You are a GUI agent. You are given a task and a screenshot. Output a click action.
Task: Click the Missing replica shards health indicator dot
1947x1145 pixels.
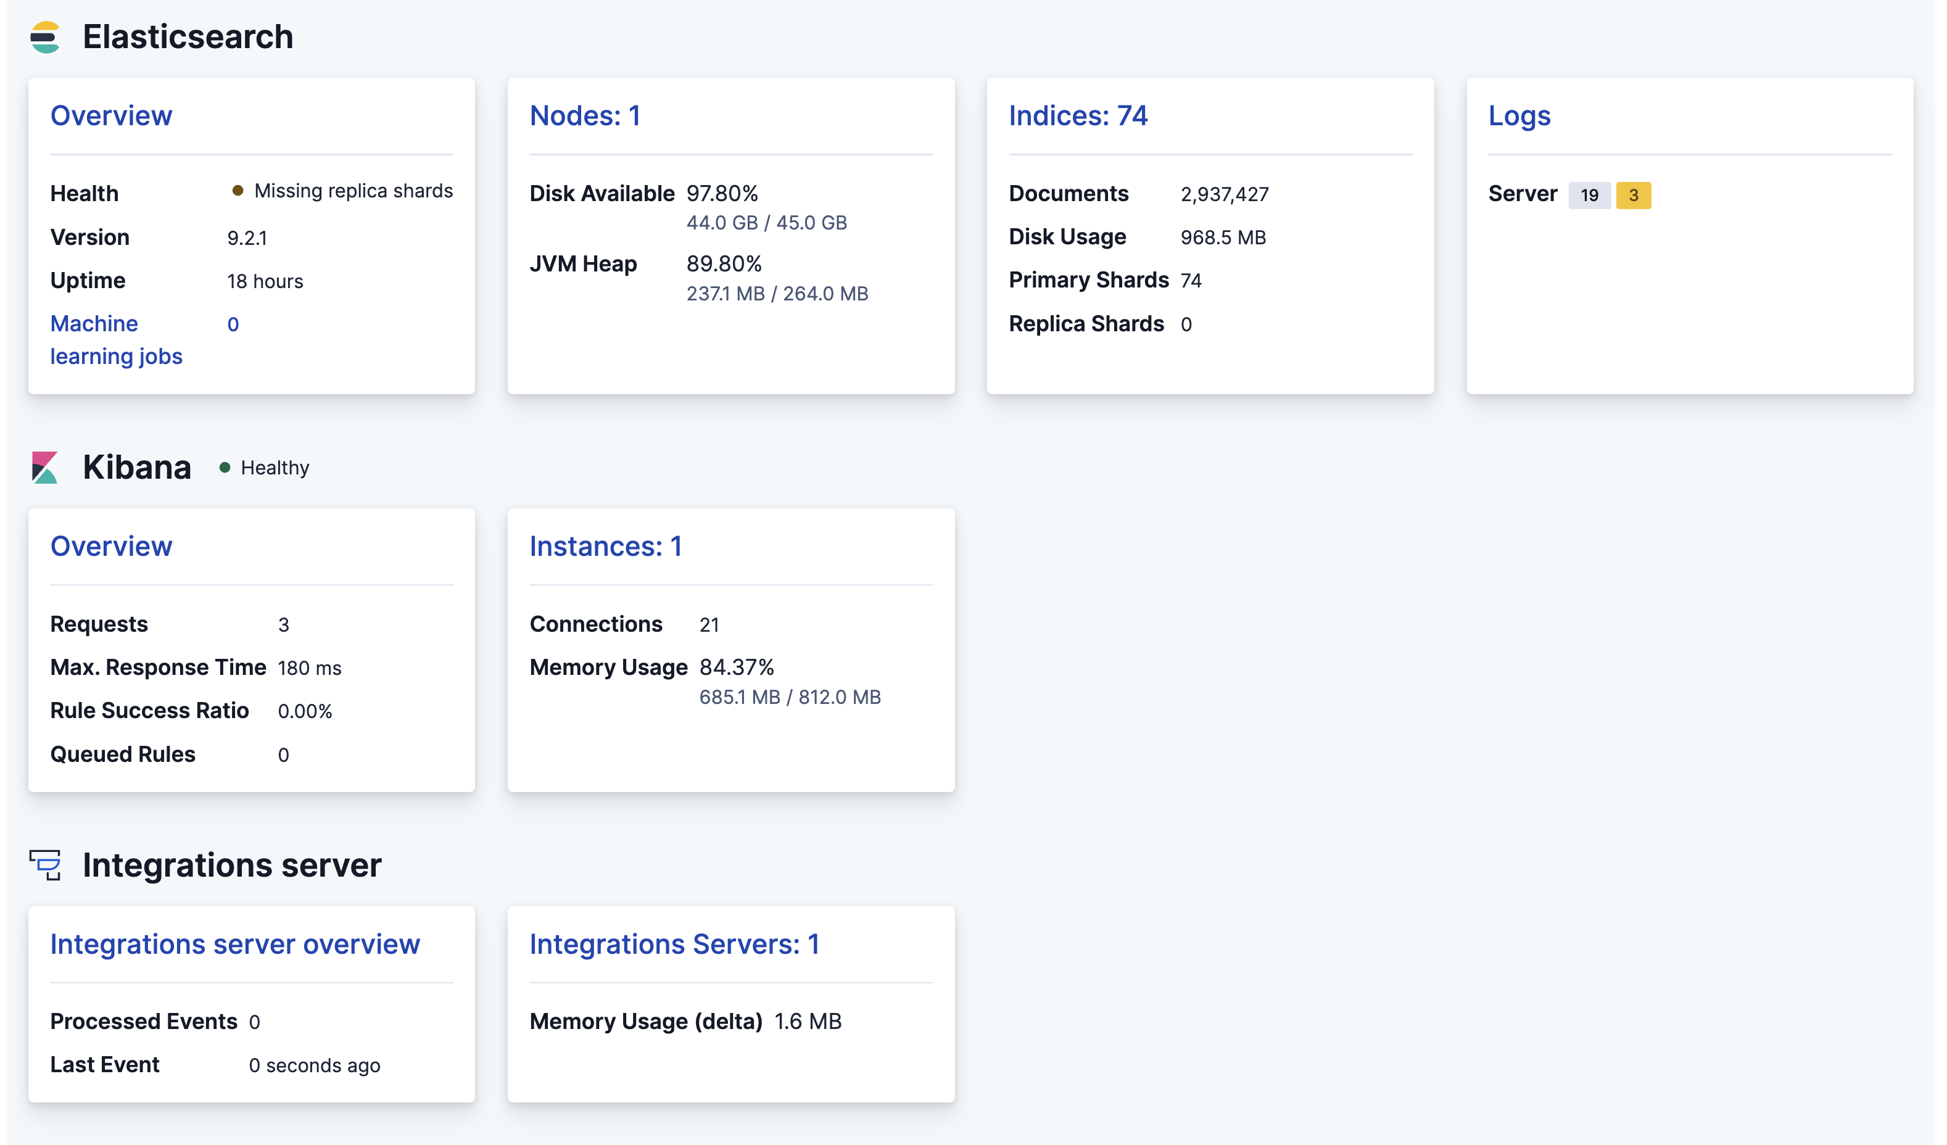pyautogui.click(x=238, y=189)
